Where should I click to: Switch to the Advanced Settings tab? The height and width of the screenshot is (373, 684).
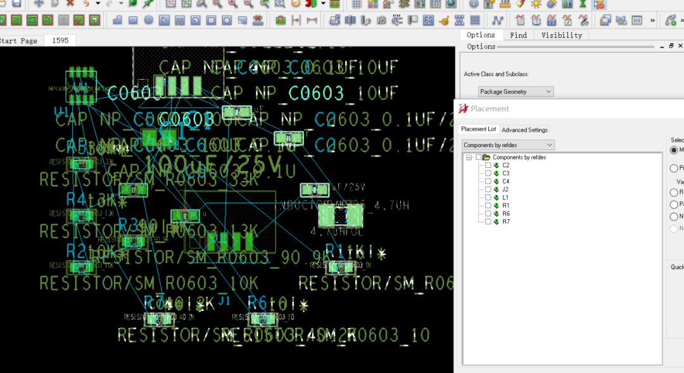click(524, 130)
